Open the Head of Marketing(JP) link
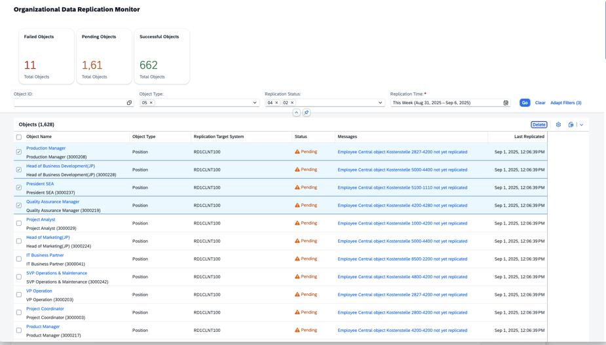Viewport: 606px width, 345px height. (x=48, y=238)
